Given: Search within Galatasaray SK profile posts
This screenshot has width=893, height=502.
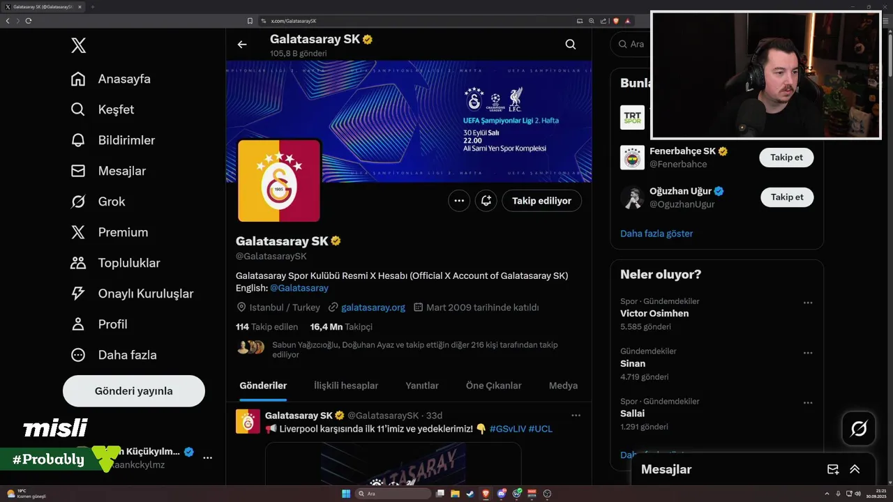Looking at the screenshot, I should tap(571, 45).
